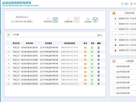Click the date 2017年01月10日 星期二
Viewport: 136px width, 102px height.
tap(22, 21)
